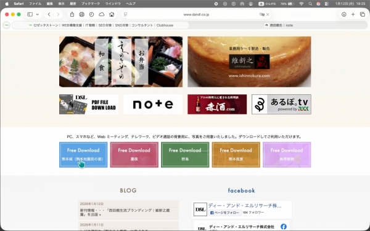
Task: Click pink Free Download 薔薇 button
Action: click(134, 155)
